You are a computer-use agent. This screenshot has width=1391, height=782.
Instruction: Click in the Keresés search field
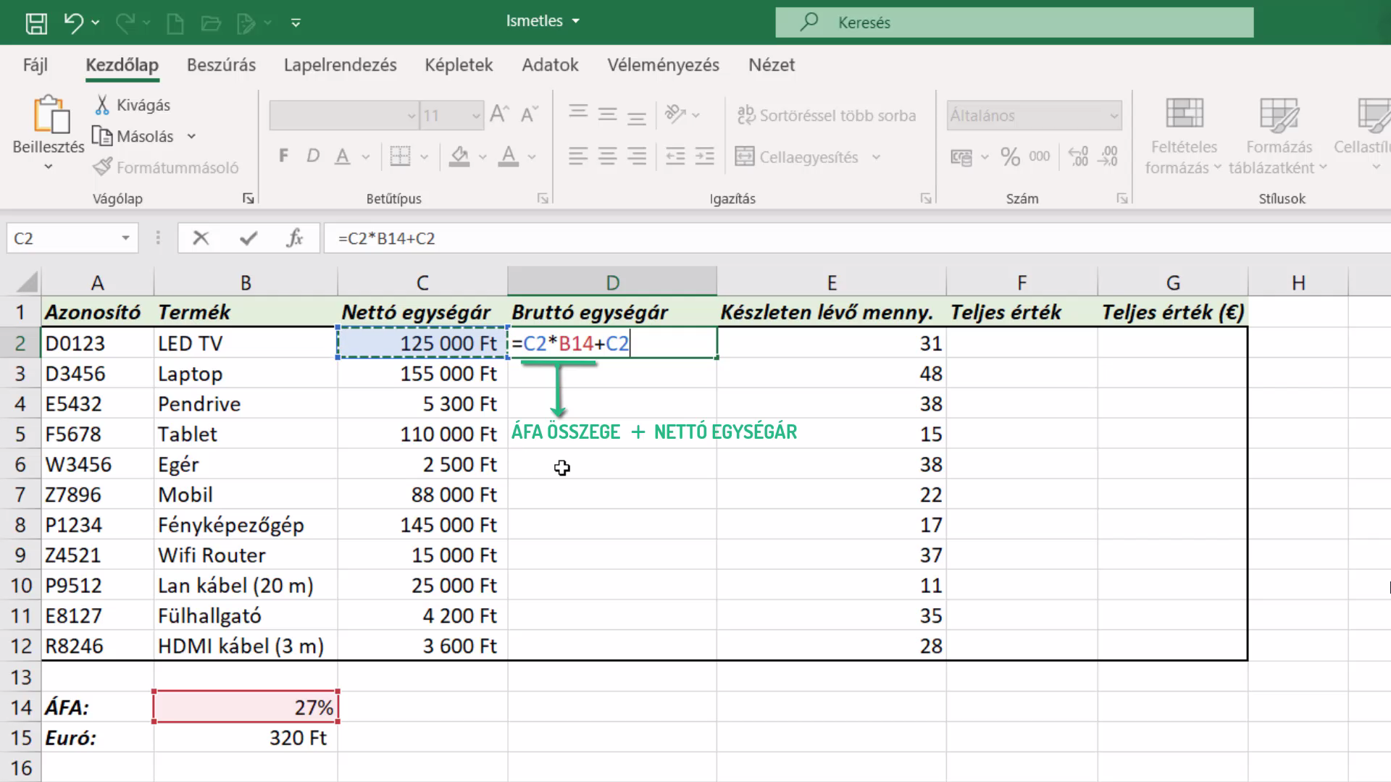pyautogui.click(x=1014, y=22)
